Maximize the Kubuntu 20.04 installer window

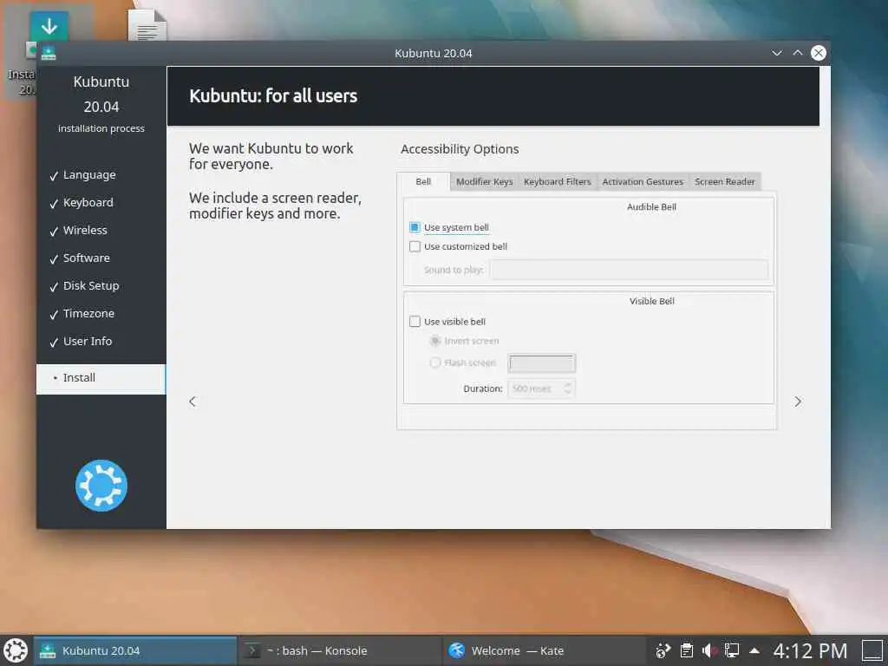pos(798,53)
